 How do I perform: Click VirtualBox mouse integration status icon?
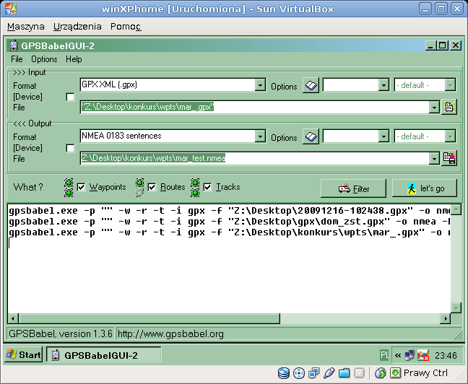(x=380, y=373)
